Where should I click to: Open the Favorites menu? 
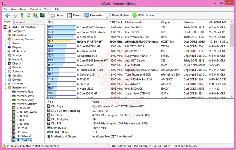click(x=36, y=9)
